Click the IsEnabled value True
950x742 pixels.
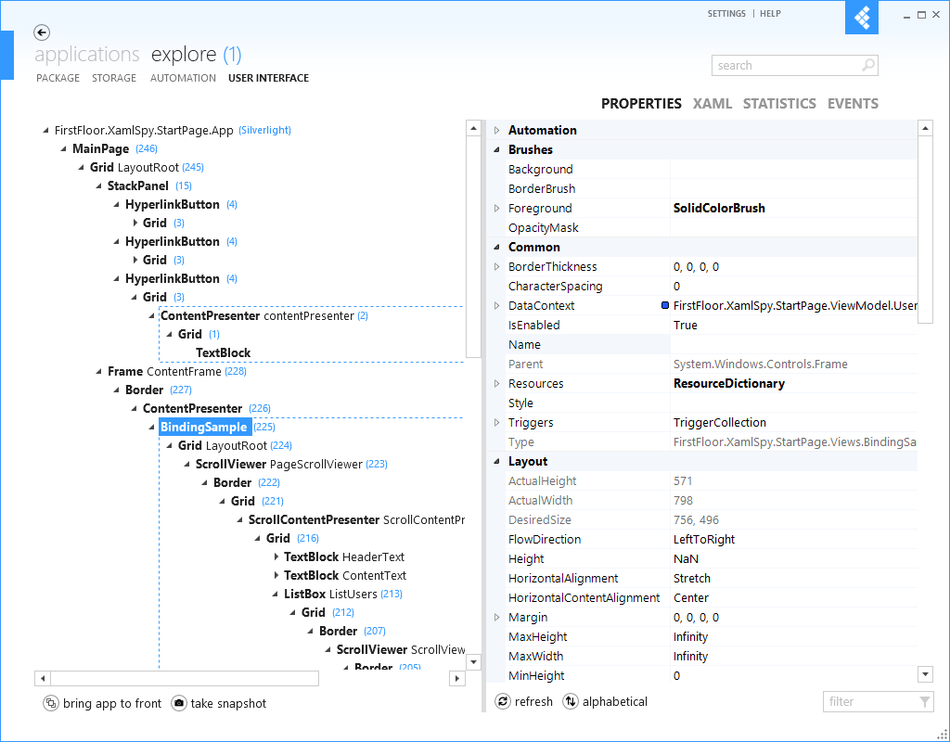686,326
